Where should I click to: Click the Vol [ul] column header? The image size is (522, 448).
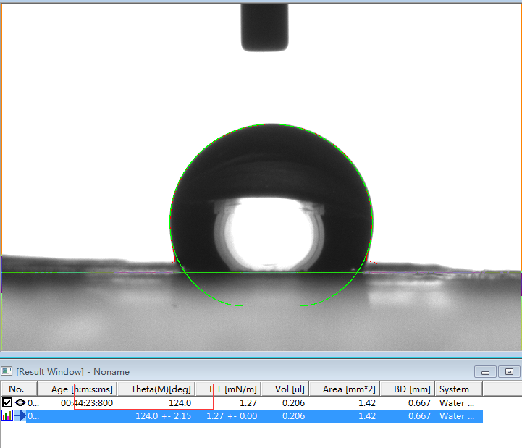tap(289, 389)
